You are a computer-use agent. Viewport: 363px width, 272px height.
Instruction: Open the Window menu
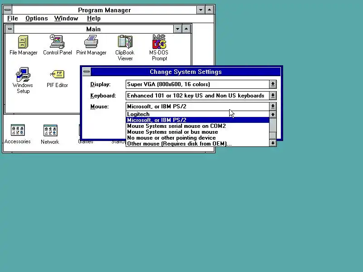coord(66,19)
